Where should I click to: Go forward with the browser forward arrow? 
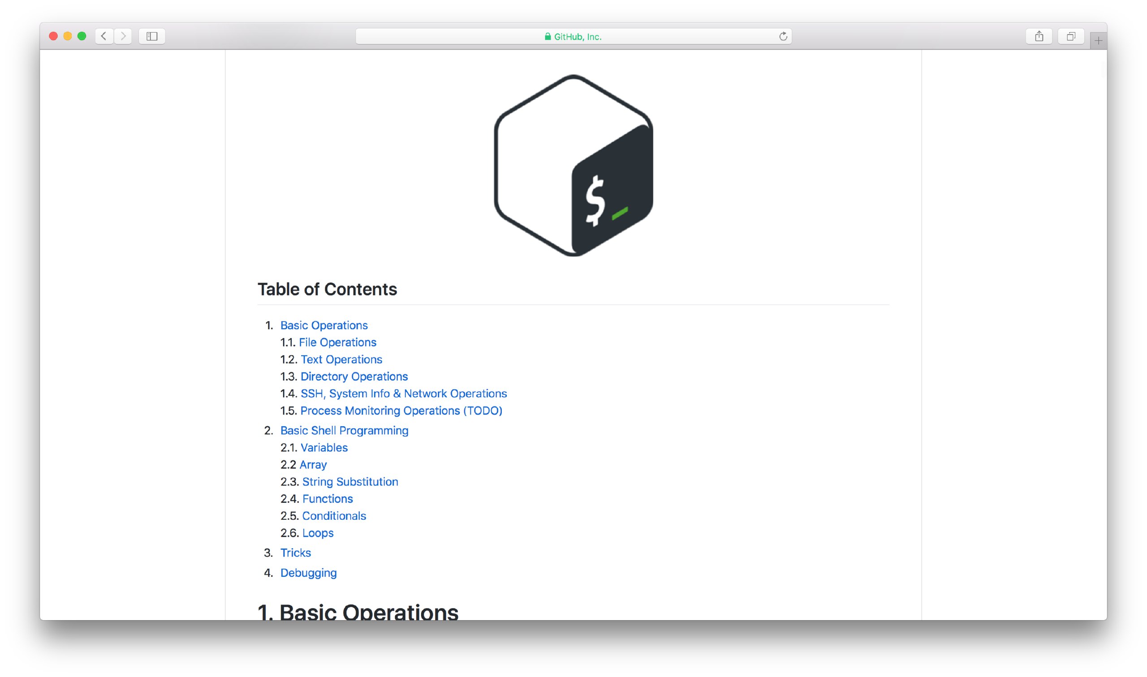(x=123, y=36)
